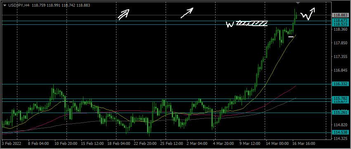Viewport: 351px width, 149px height.
Task: Select the short white dash under recent candles
Action: pos(291,36)
